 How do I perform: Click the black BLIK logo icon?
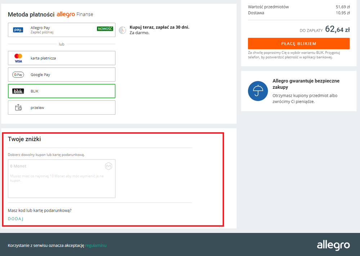[x=18, y=91]
